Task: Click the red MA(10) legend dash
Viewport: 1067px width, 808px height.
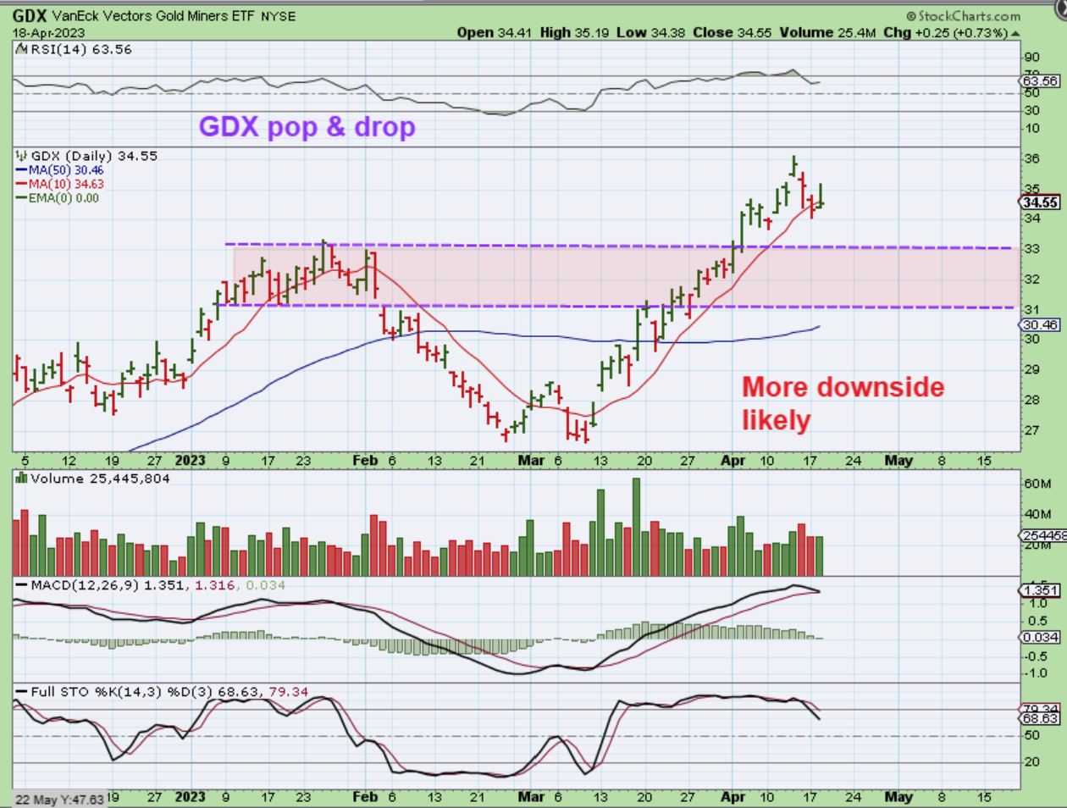Action: [x=21, y=184]
